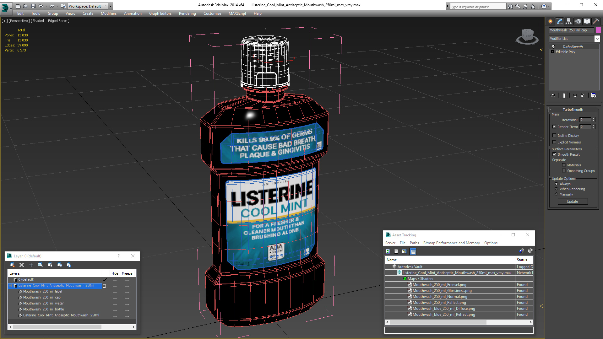Hide/unhide all layers icon
The image size is (603, 339).
59,265
